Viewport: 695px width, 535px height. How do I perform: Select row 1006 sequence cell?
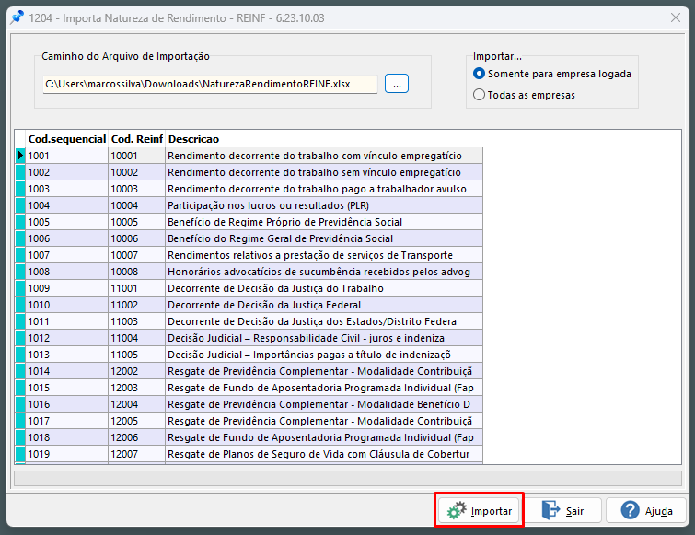pos(66,238)
